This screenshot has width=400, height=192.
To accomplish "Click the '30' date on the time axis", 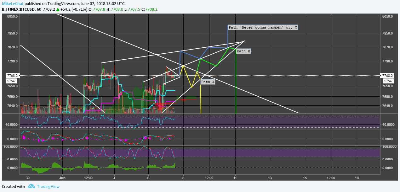I will pyautogui.click(x=27, y=178).
